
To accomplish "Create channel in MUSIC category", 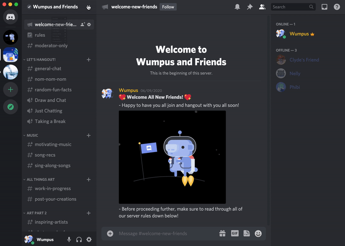I will [88, 135].
